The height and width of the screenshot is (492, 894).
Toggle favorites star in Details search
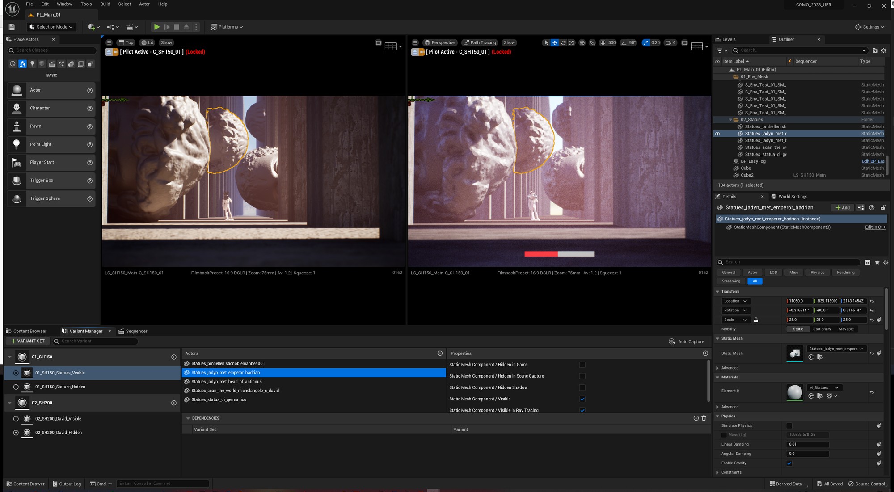(x=877, y=262)
